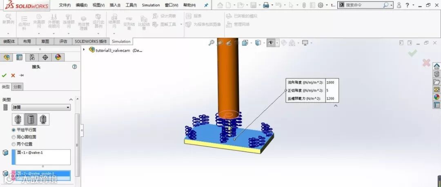Switch to the 评估 ribbon tab

tap(63, 41)
